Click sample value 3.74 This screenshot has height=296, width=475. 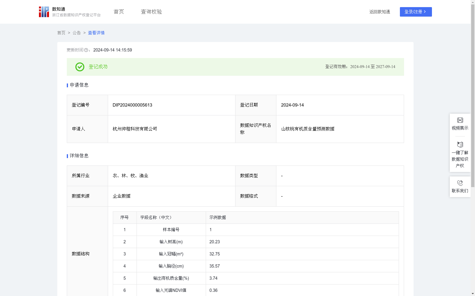tap(213, 278)
